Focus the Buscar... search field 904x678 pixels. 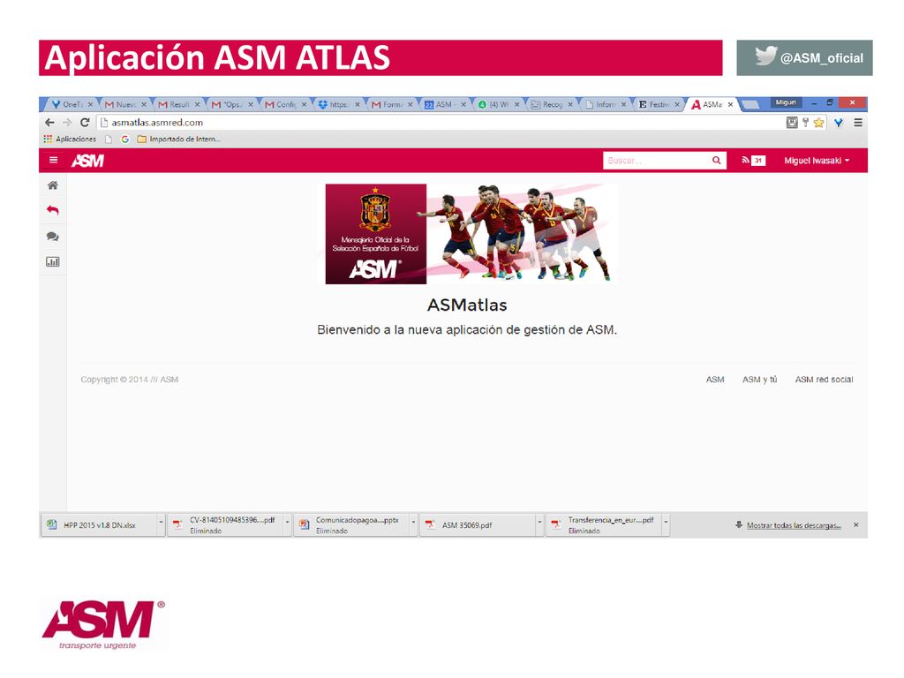coord(656,161)
